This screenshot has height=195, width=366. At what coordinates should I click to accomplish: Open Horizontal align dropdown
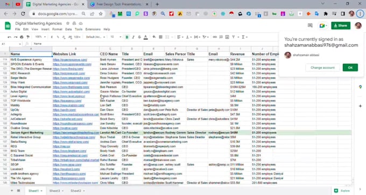pyautogui.click(x=180, y=37)
